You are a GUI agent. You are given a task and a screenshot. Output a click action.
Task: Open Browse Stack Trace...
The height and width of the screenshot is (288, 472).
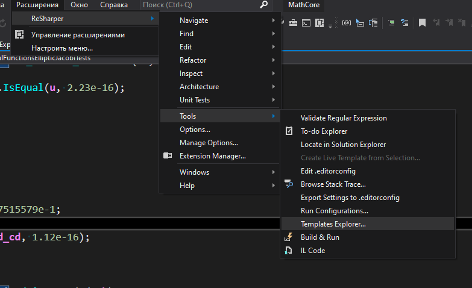(368, 184)
